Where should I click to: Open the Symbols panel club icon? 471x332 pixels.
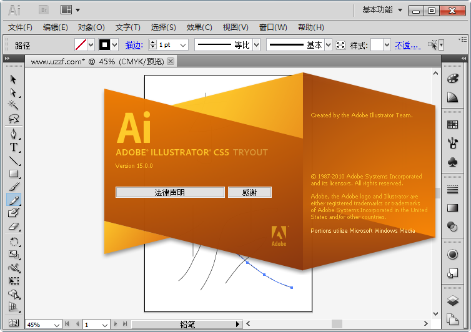pyautogui.click(x=452, y=162)
